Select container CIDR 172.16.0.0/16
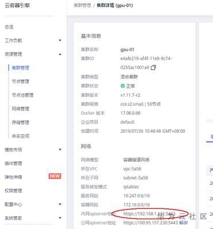 pyautogui.click(x=137, y=205)
